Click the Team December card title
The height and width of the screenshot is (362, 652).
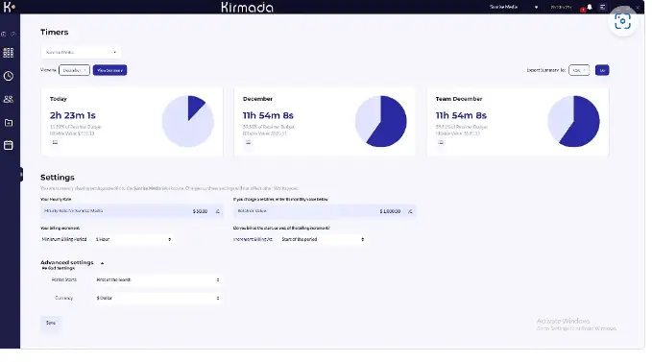(459, 99)
